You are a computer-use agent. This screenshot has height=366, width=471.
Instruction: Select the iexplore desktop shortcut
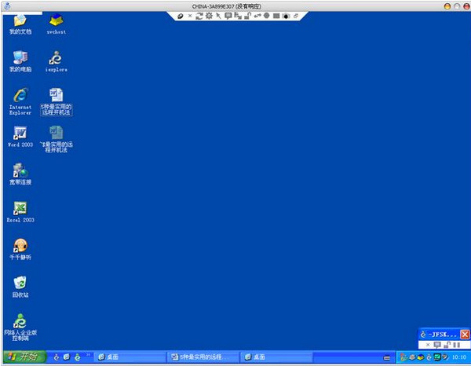(57, 61)
